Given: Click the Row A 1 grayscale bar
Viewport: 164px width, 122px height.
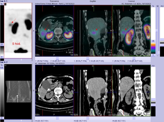Looking at the screenshot, I should (x=2, y=51).
